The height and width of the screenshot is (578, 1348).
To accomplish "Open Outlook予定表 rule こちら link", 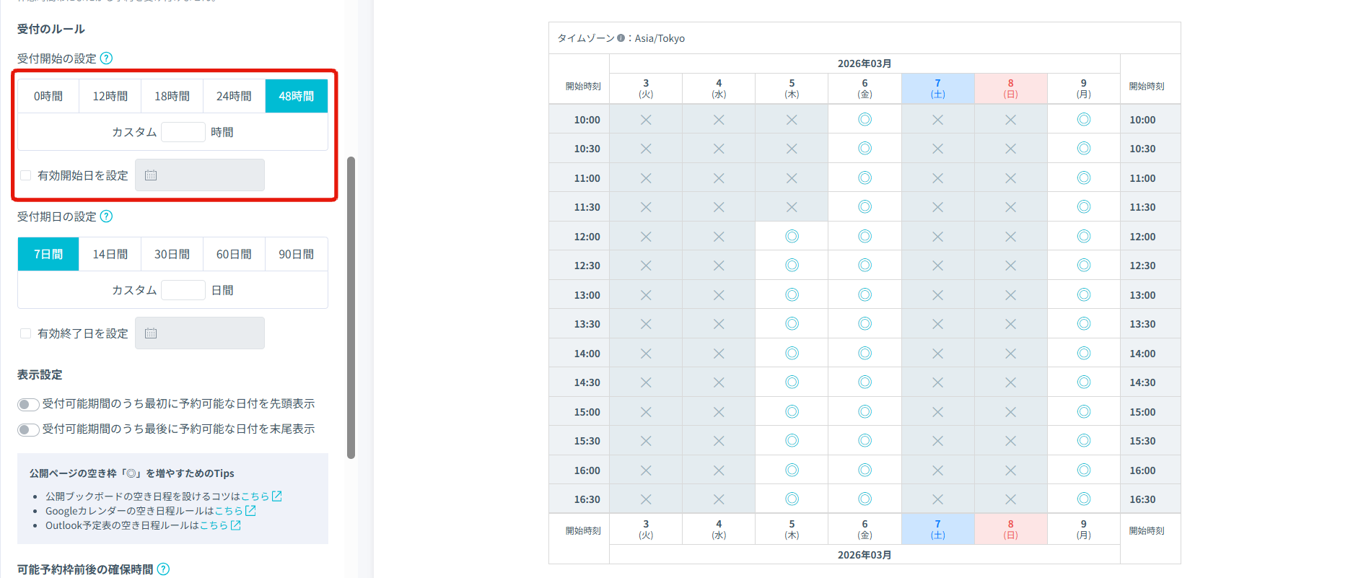I will 214,525.
